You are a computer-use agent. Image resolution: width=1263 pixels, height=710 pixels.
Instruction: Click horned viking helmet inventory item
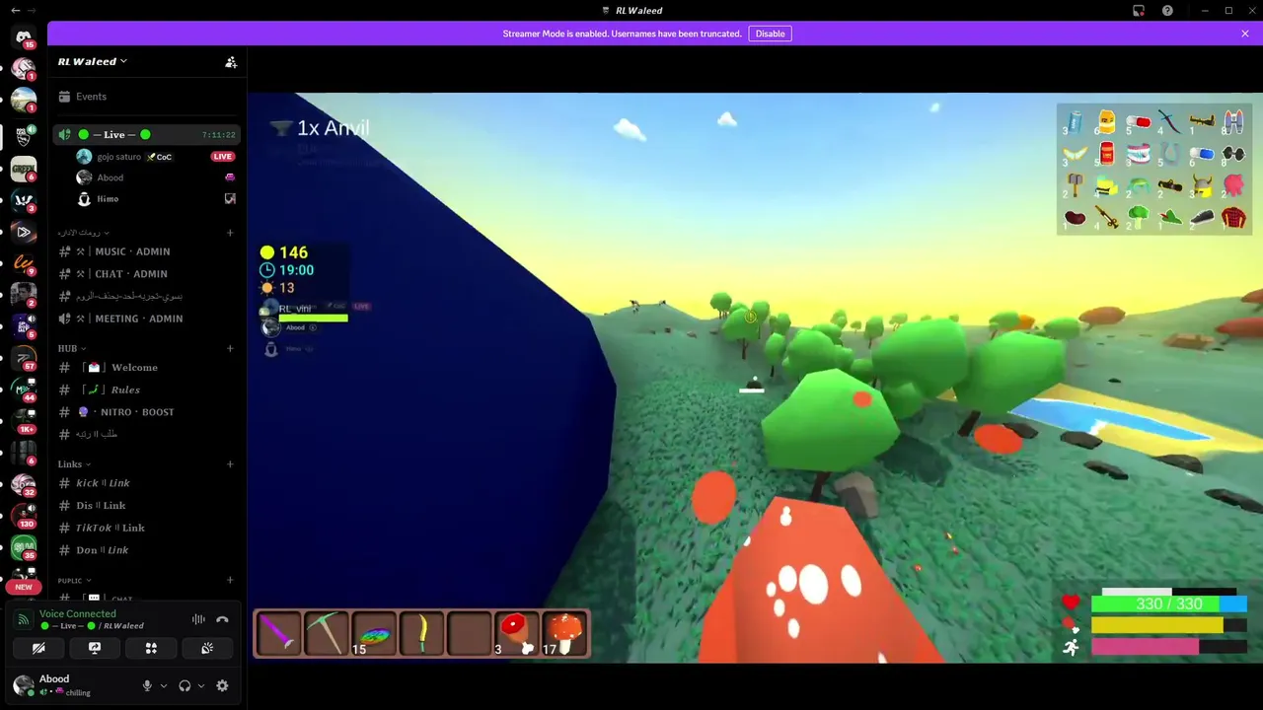1202,185
